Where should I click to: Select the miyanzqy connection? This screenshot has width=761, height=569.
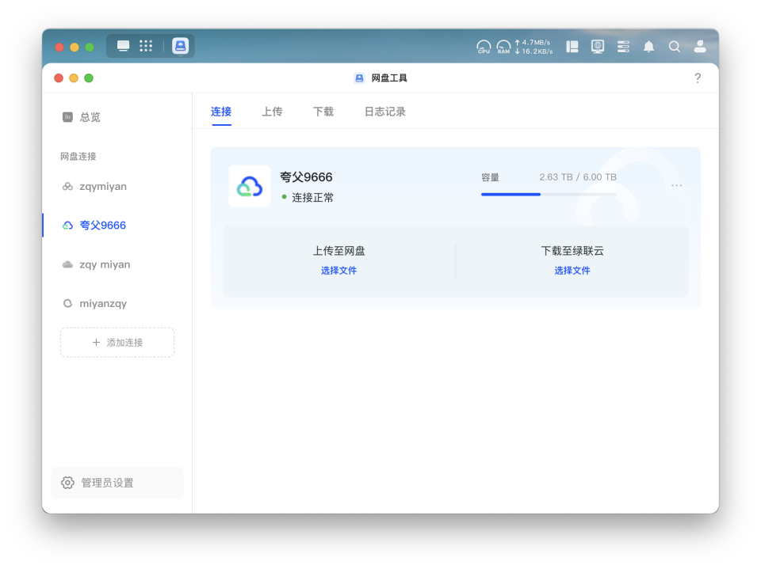(x=117, y=303)
